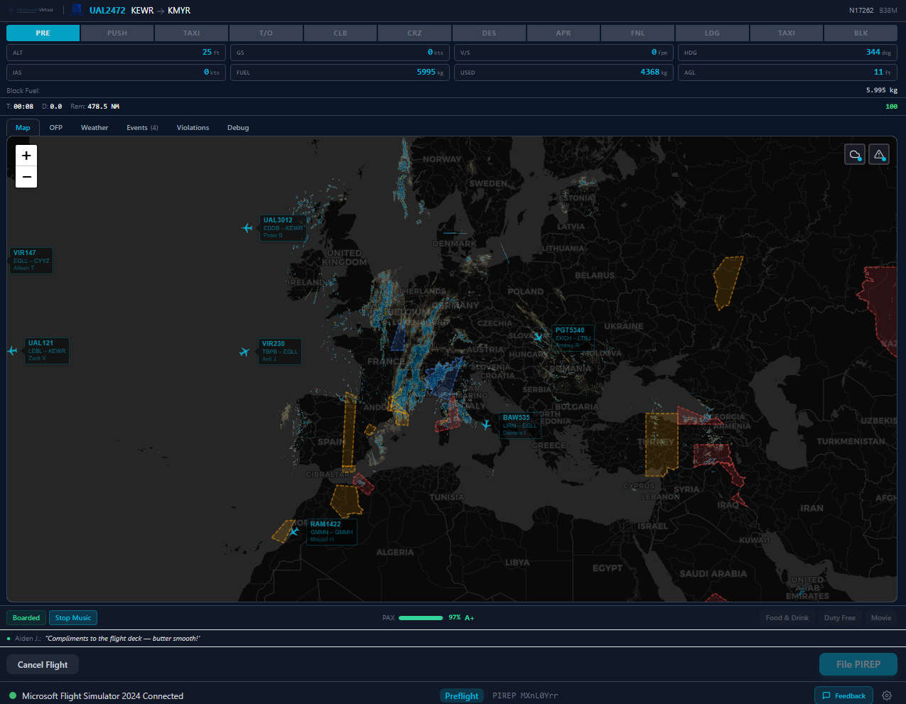The height and width of the screenshot is (704, 906).
Task: Select the T/O flight phase
Action: tap(266, 33)
